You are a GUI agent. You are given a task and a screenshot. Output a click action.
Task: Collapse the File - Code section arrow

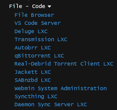(49, 7)
